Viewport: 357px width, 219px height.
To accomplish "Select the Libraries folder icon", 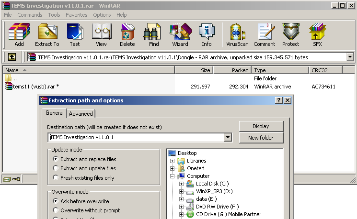I will 181,161.
